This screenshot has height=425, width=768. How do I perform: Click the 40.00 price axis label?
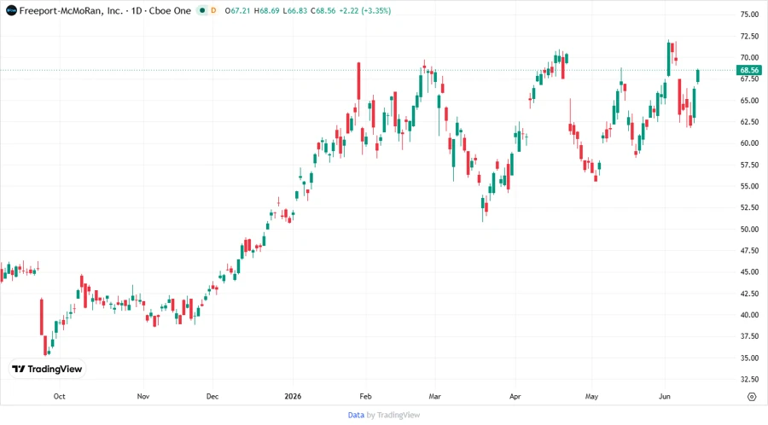749,315
